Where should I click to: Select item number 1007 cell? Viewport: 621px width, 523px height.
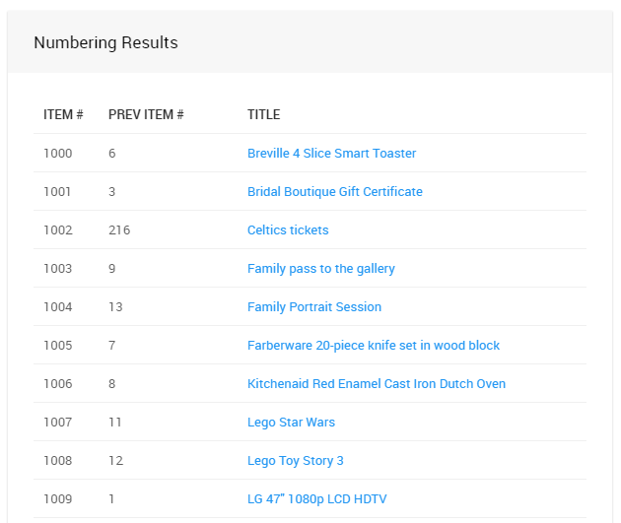tap(58, 423)
